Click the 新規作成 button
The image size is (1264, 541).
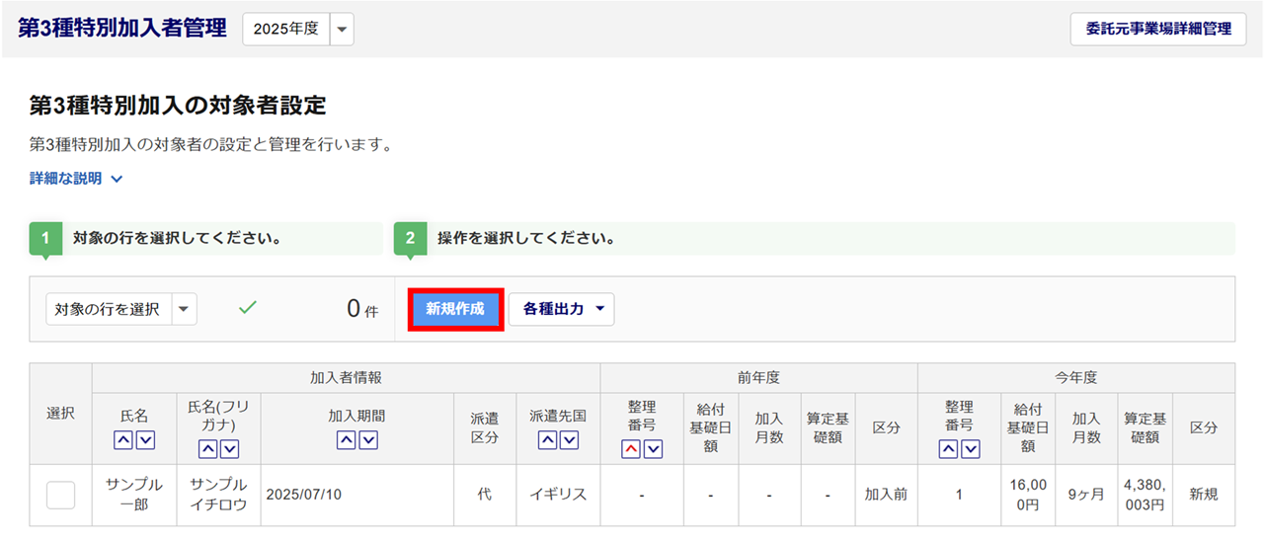[x=455, y=309]
